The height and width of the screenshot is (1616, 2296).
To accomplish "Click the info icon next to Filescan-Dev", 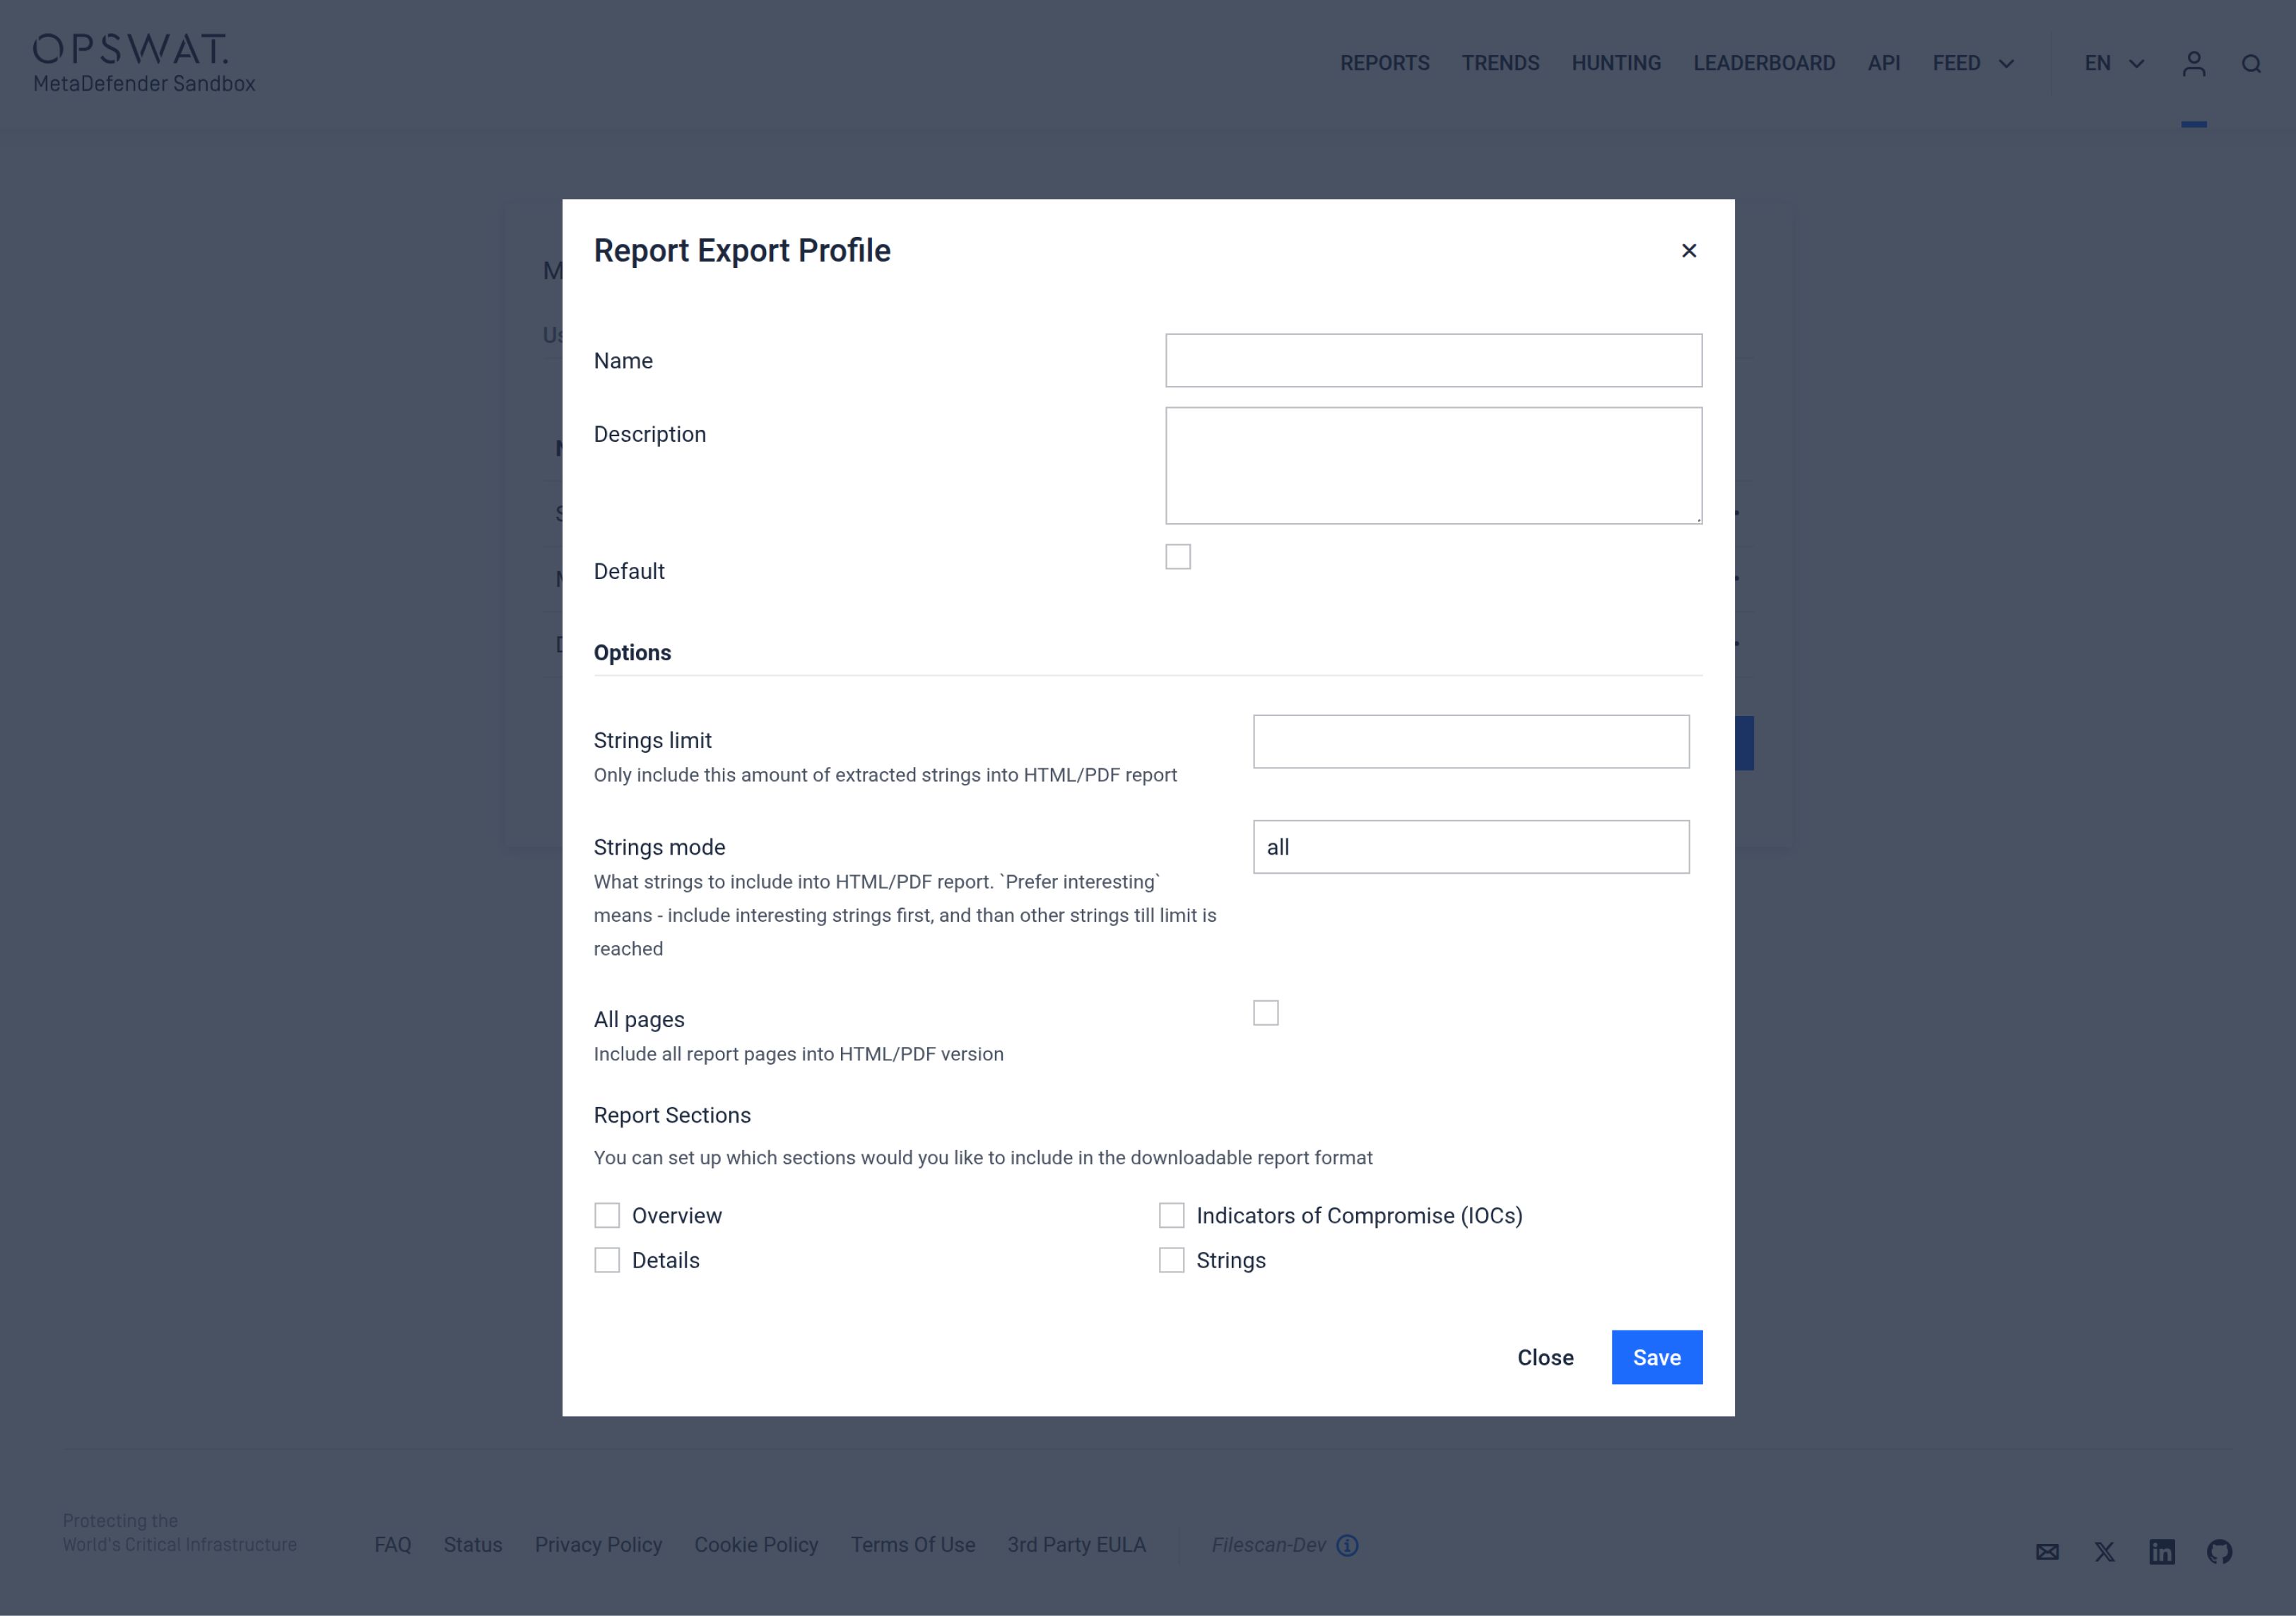I will [1347, 1545].
